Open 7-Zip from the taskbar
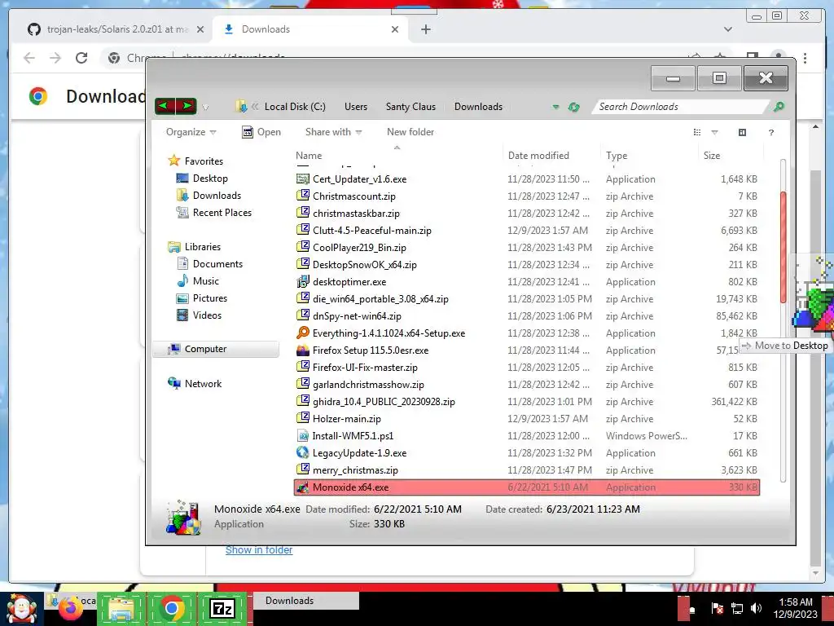834x626 pixels. pos(222,608)
